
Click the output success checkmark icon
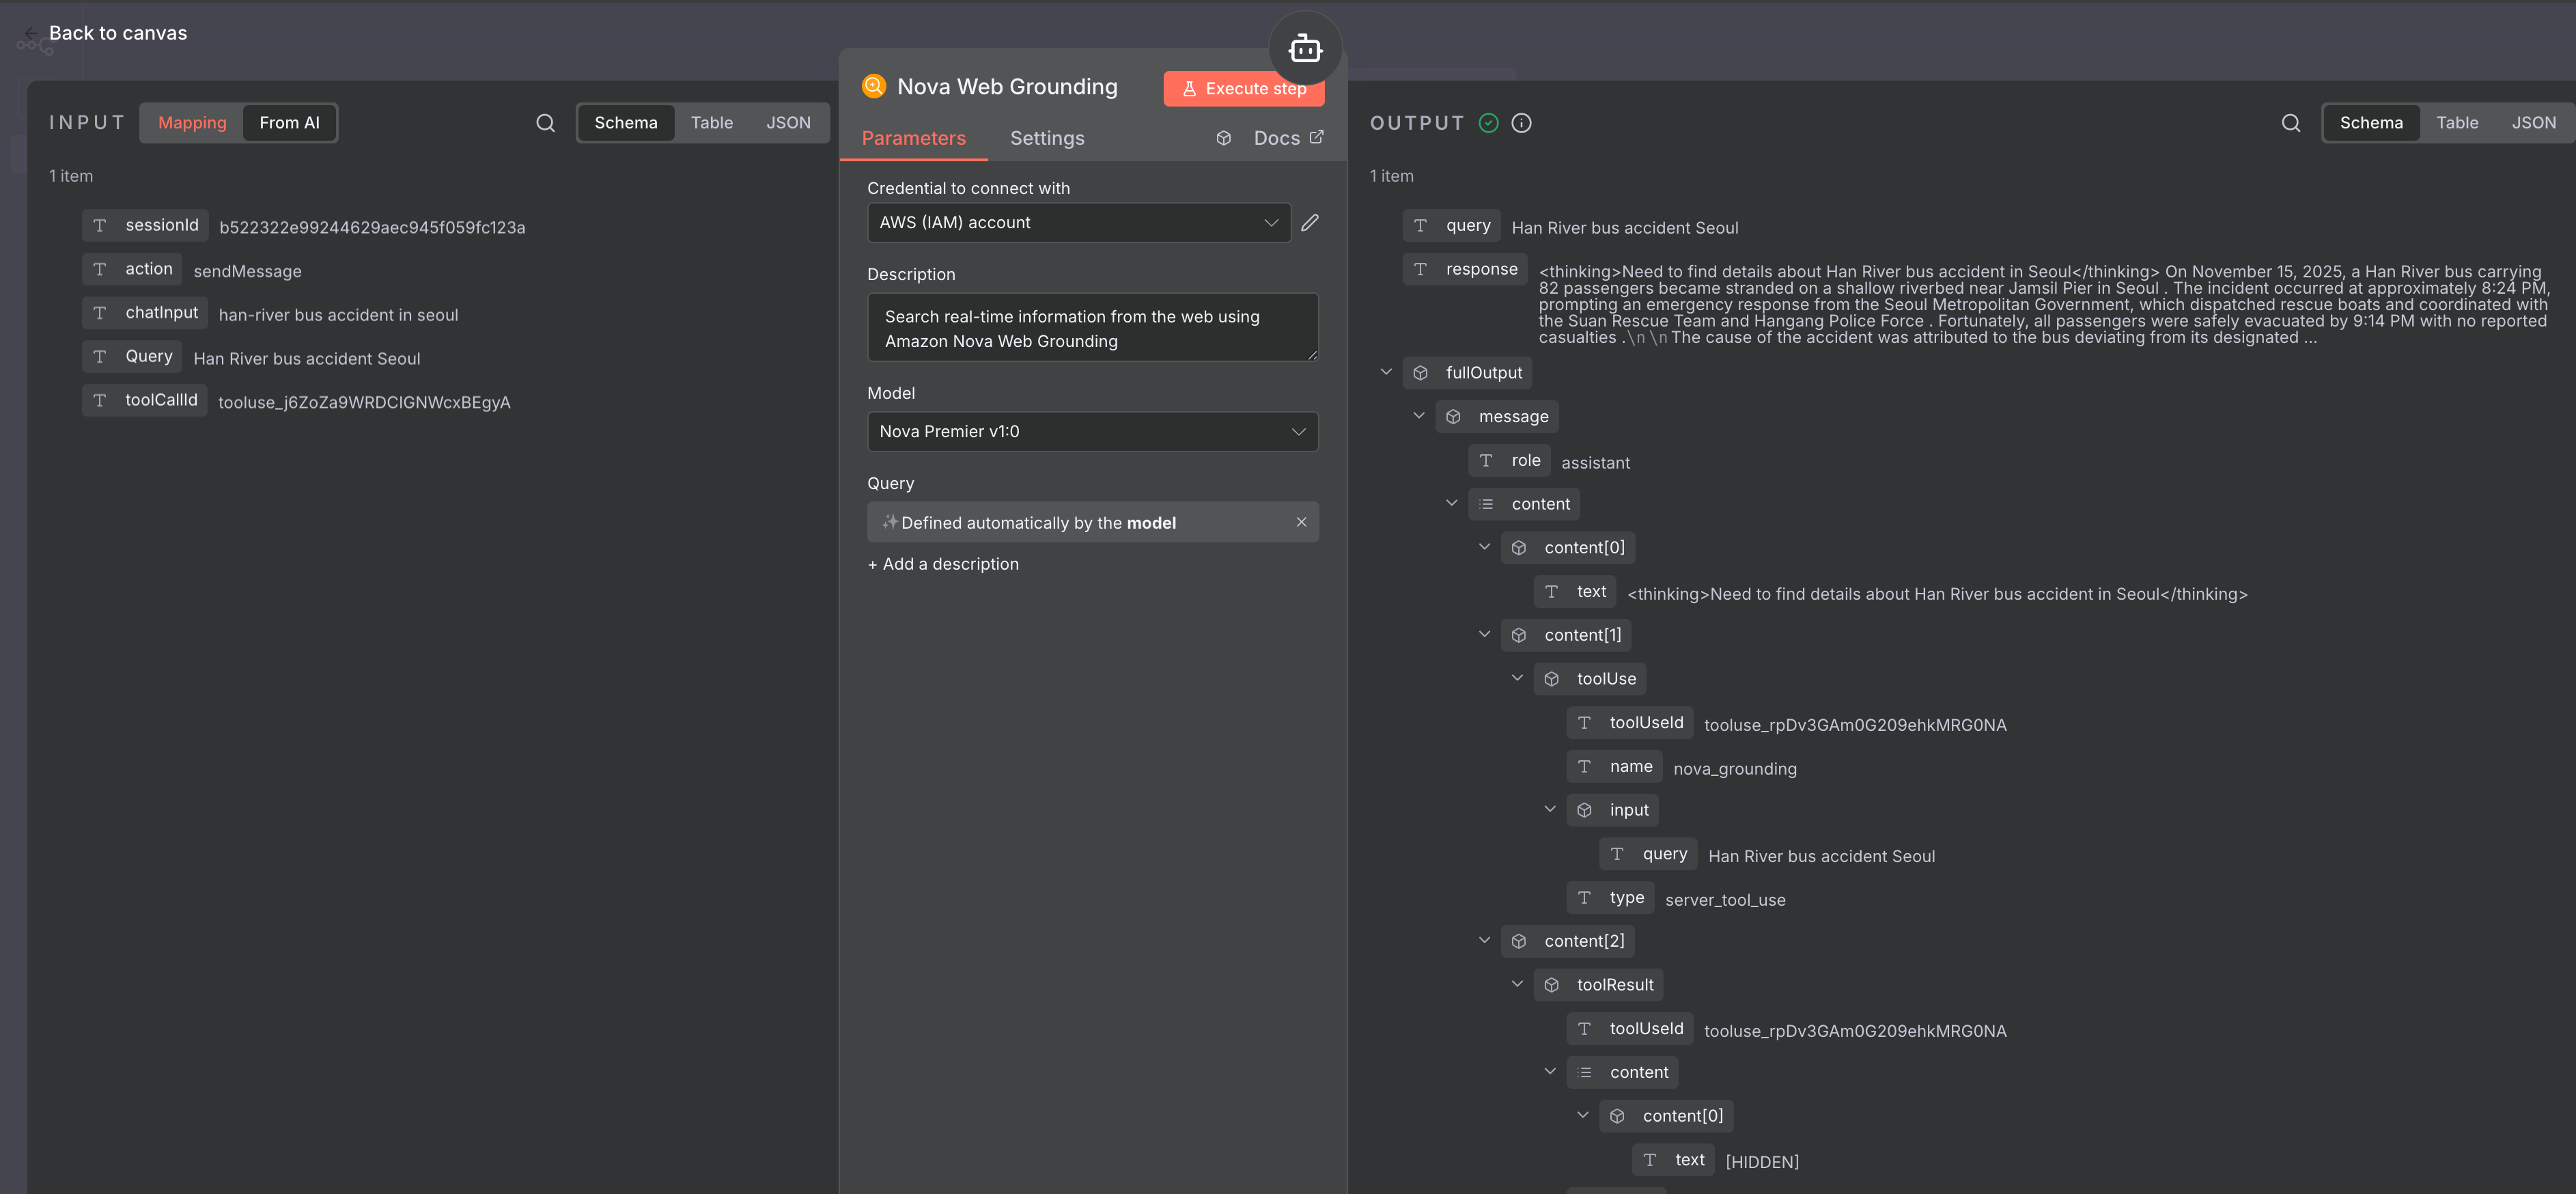pyautogui.click(x=1488, y=123)
